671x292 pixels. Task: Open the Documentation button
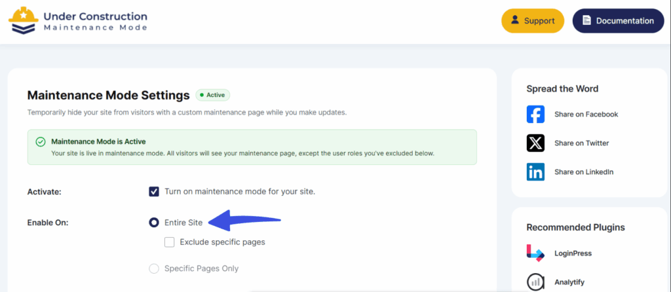point(619,20)
